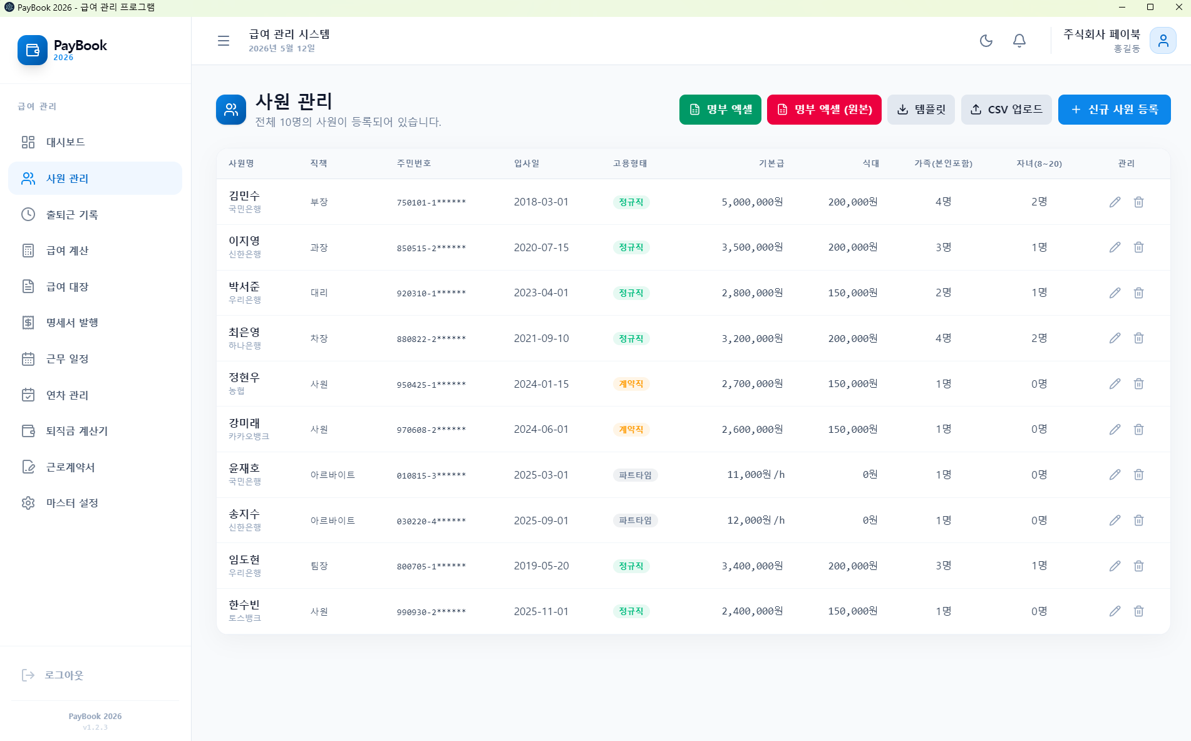Click 2025-11-01 hire date cell
Viewport: 1191px width, 741px height.
click(541, 611)
